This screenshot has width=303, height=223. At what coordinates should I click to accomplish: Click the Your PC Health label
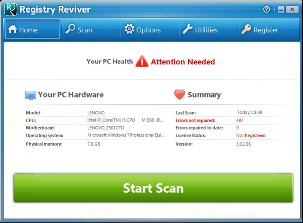(x=109, y=62)
